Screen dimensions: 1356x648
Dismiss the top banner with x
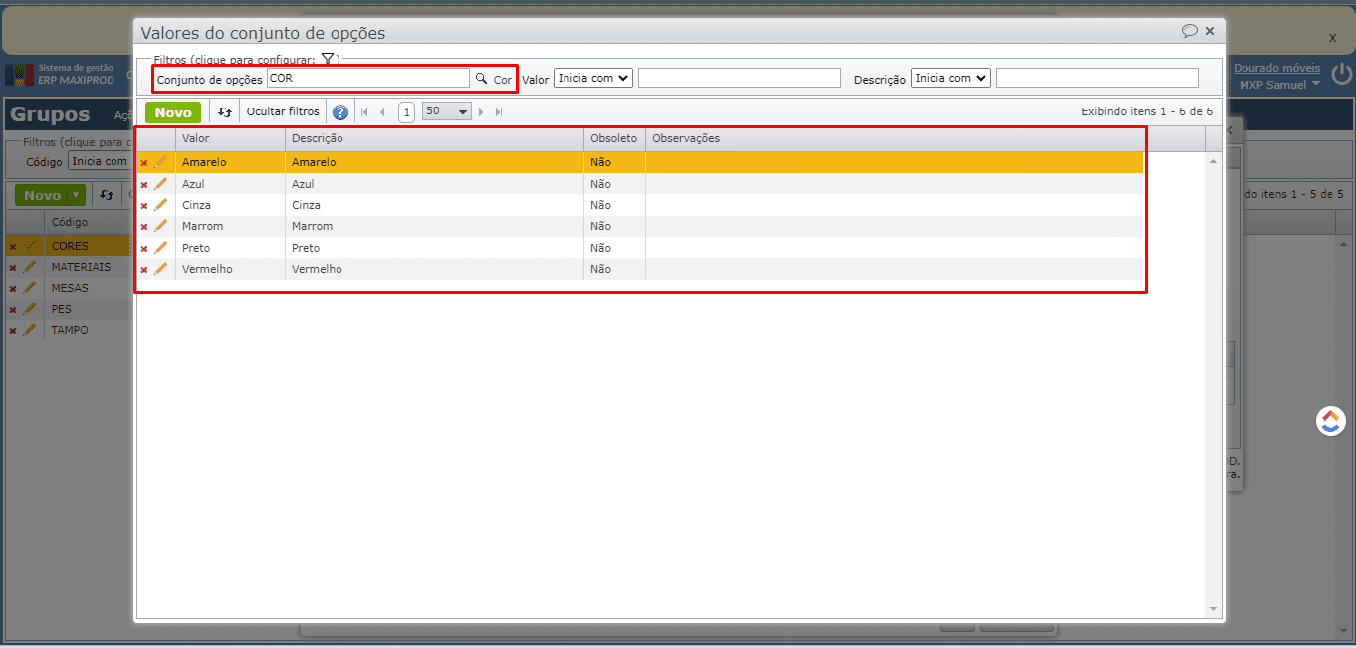1332,37
